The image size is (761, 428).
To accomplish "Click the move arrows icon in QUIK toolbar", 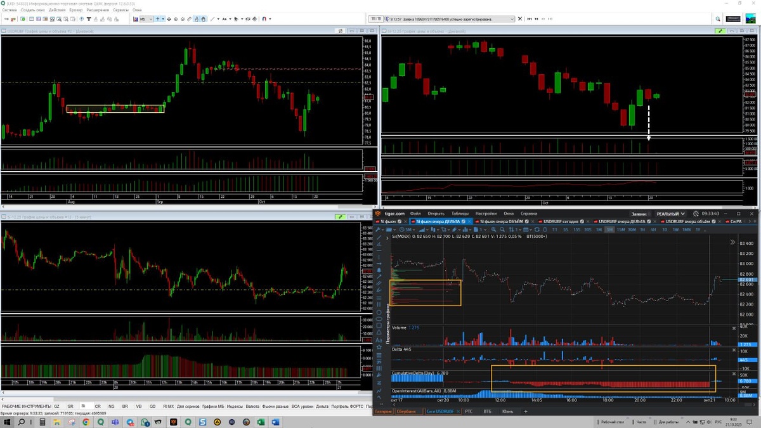I will 169,19.
